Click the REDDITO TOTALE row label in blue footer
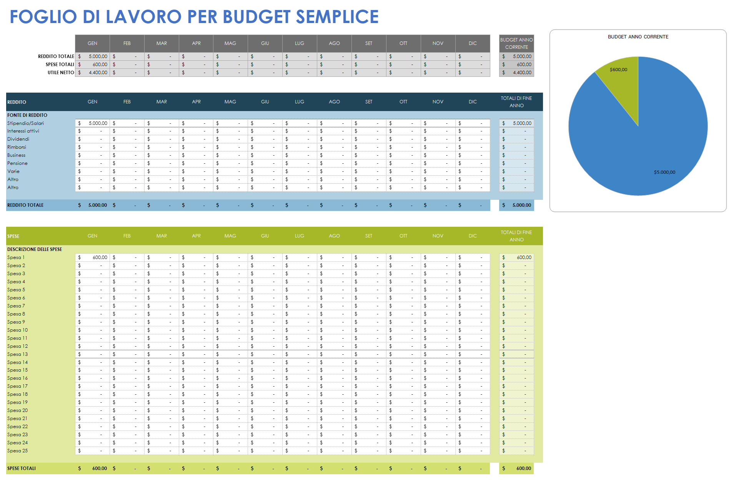The image size is (756, 480). pyautogui.click(x=25, y=205)
